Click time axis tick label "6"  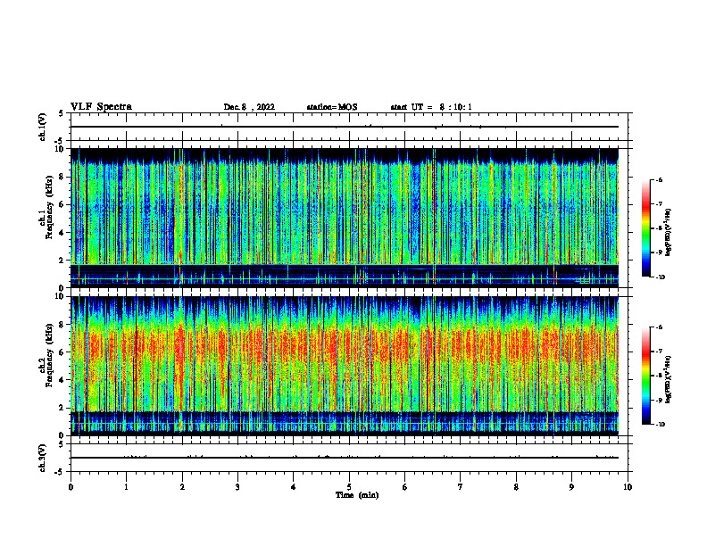coord(405,487)
